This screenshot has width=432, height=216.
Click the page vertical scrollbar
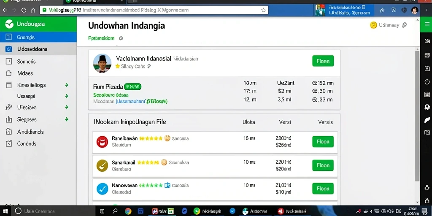click(x=417, y=116)
